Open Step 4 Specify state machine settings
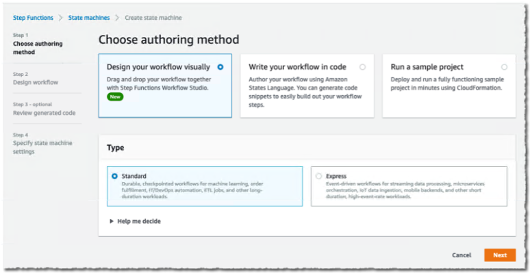 pos(42,143)
